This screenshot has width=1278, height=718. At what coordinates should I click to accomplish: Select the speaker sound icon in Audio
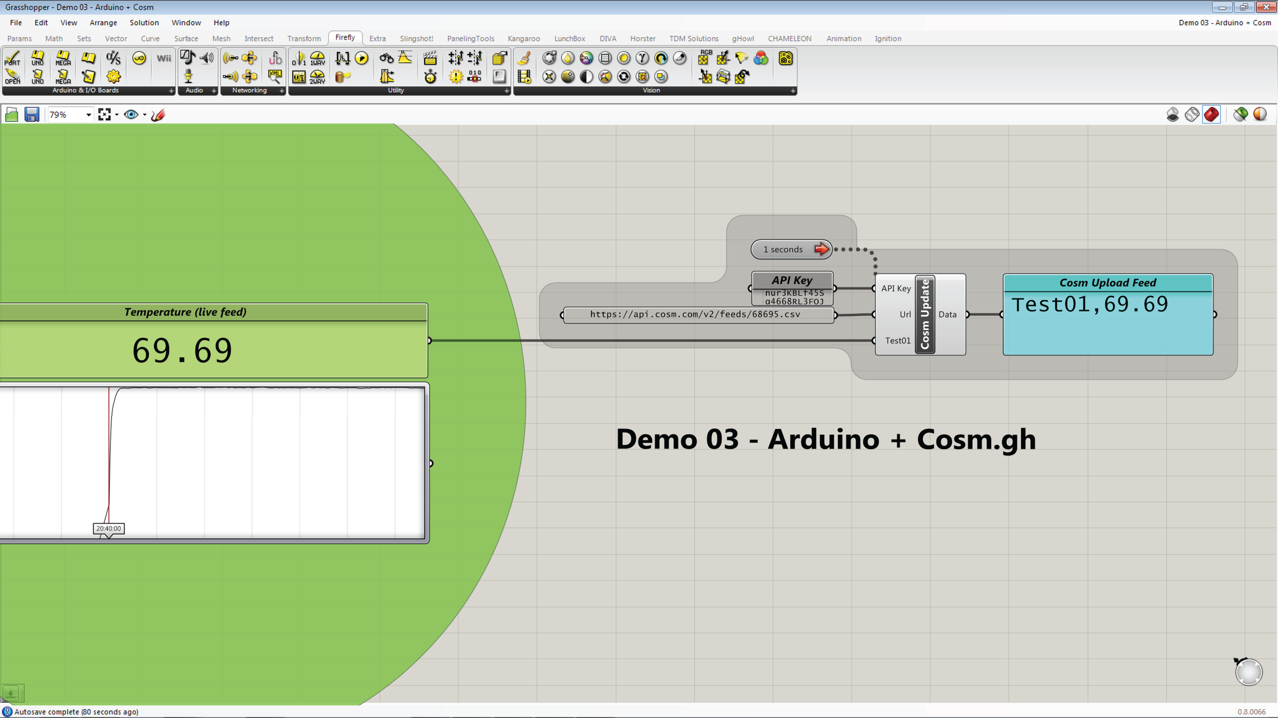pyautogui.click(x=207, y=58)
